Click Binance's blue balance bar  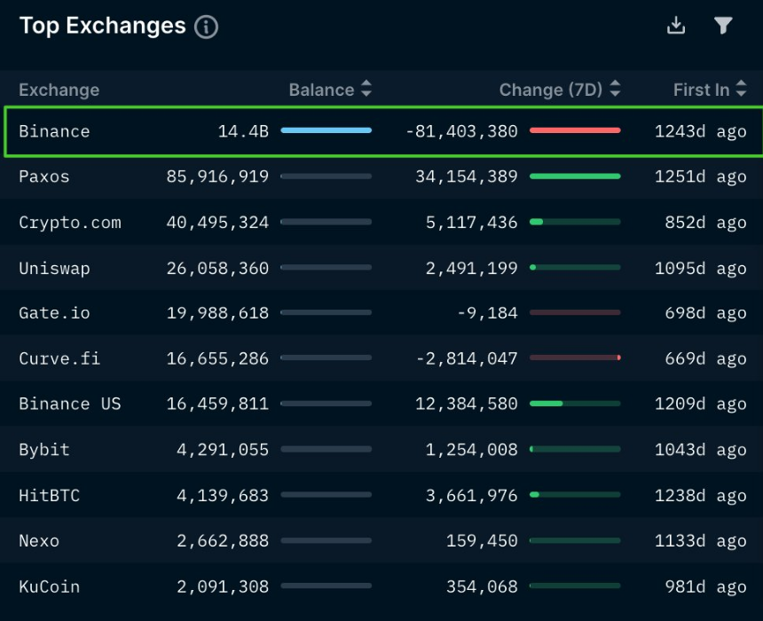pos(326,130)
